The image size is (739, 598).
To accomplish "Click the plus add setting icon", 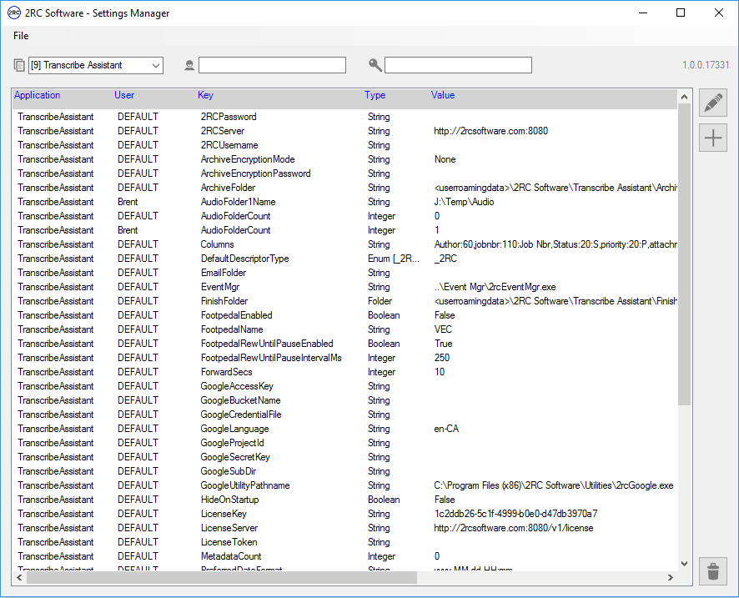I will (x=713, y=138).
